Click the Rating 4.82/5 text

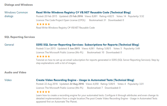click(x=107, y=16)
